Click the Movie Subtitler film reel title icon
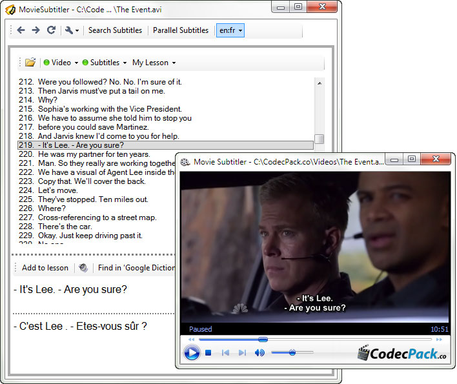The width and height of the screenshot is (457, 384). pyautogui.click(x=185, y=162)
